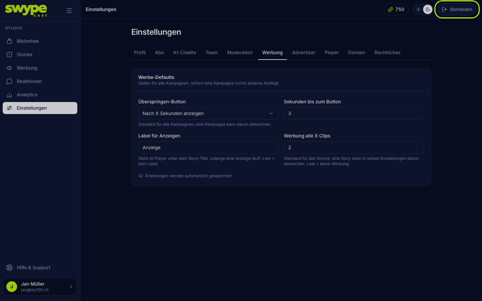Go to the Rechtliches tab
Screen dimensions: 482x301
[x=388, y=53]
